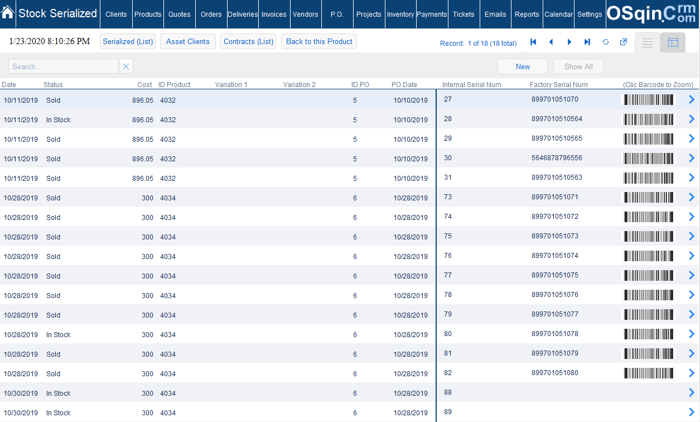Open the Emails menu

[x=495, y=14]
